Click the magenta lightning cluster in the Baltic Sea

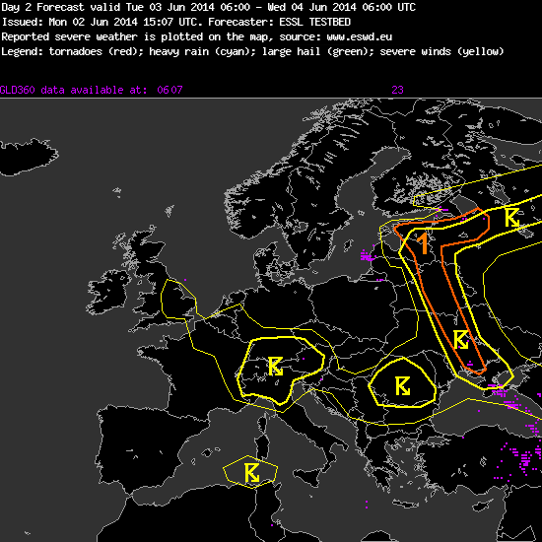367,256
